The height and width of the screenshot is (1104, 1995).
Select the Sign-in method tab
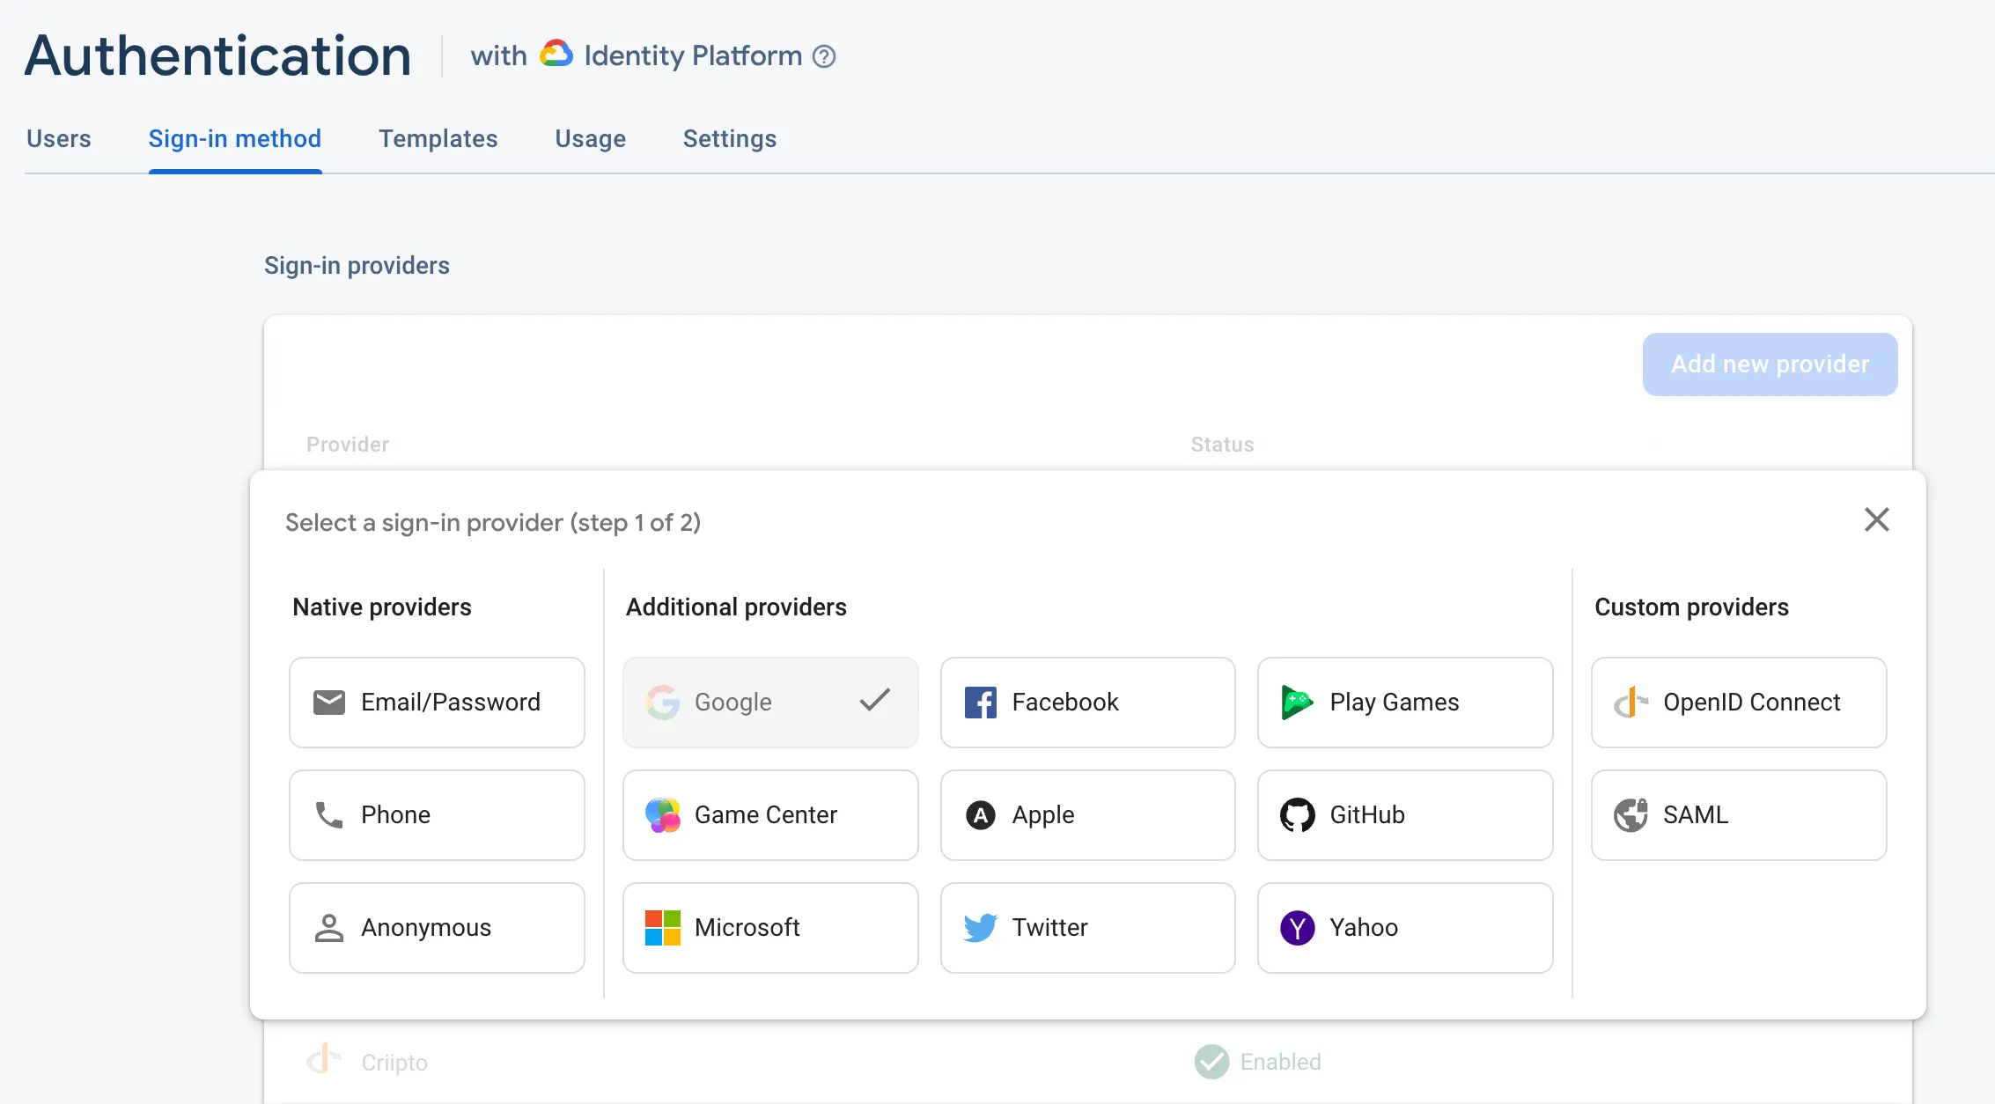click(235, 139)
